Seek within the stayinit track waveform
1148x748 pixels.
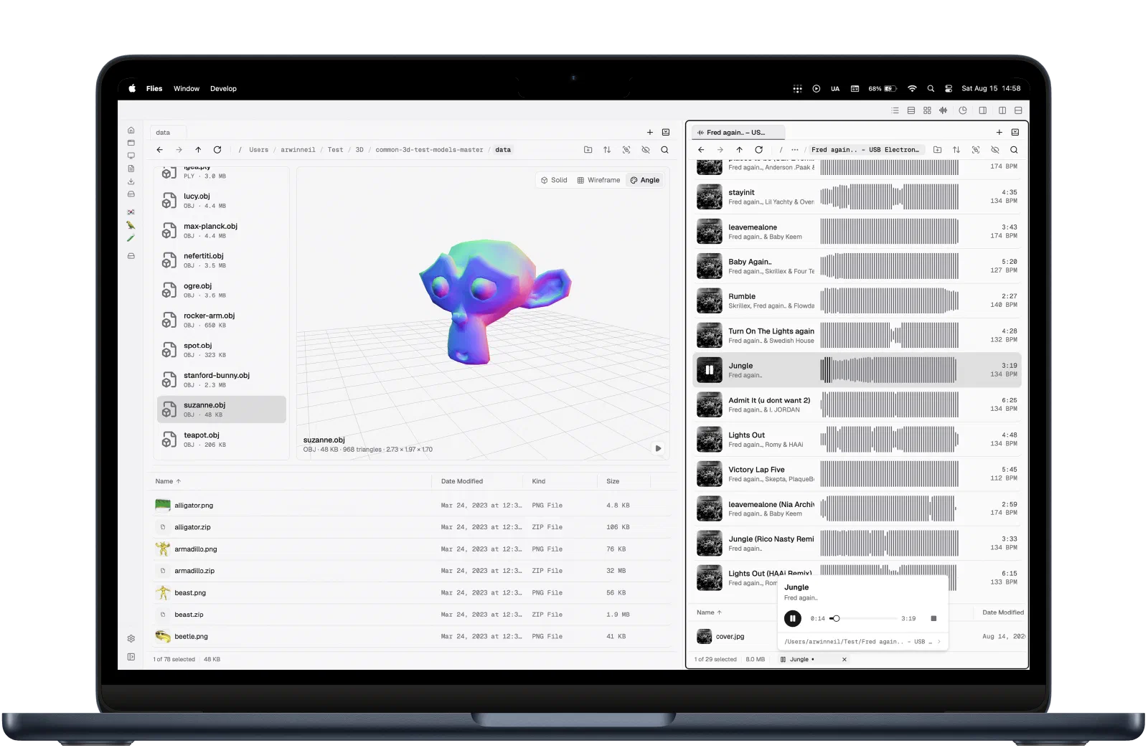889,197
